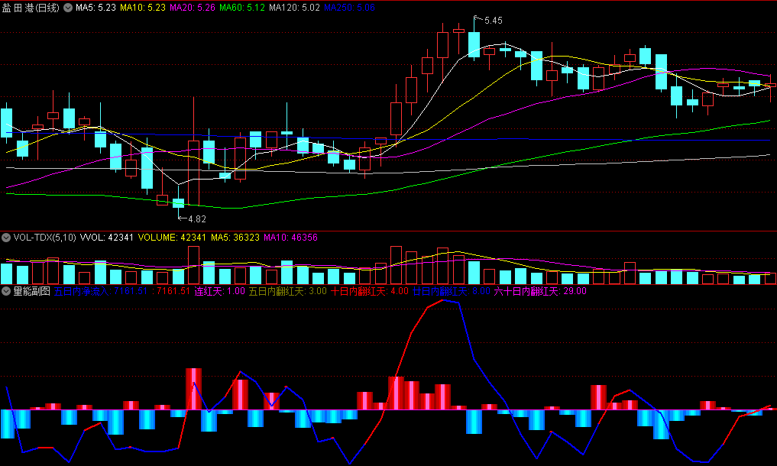Screen dimensions: 777x466
Task: Click the 盐田港(日线) chart title
Action: [x=31, y=8]
